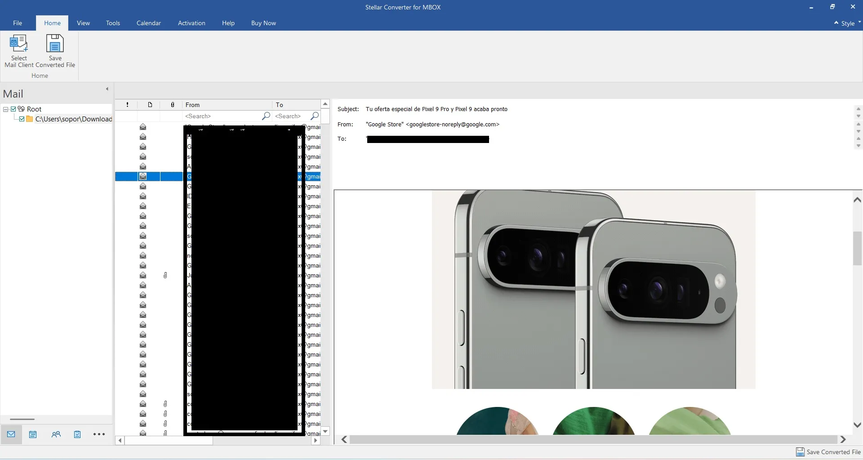Open the View ribbon tab
Image resolution: width=863 pixels, height=460 pixels.
[x=83, y=23]
